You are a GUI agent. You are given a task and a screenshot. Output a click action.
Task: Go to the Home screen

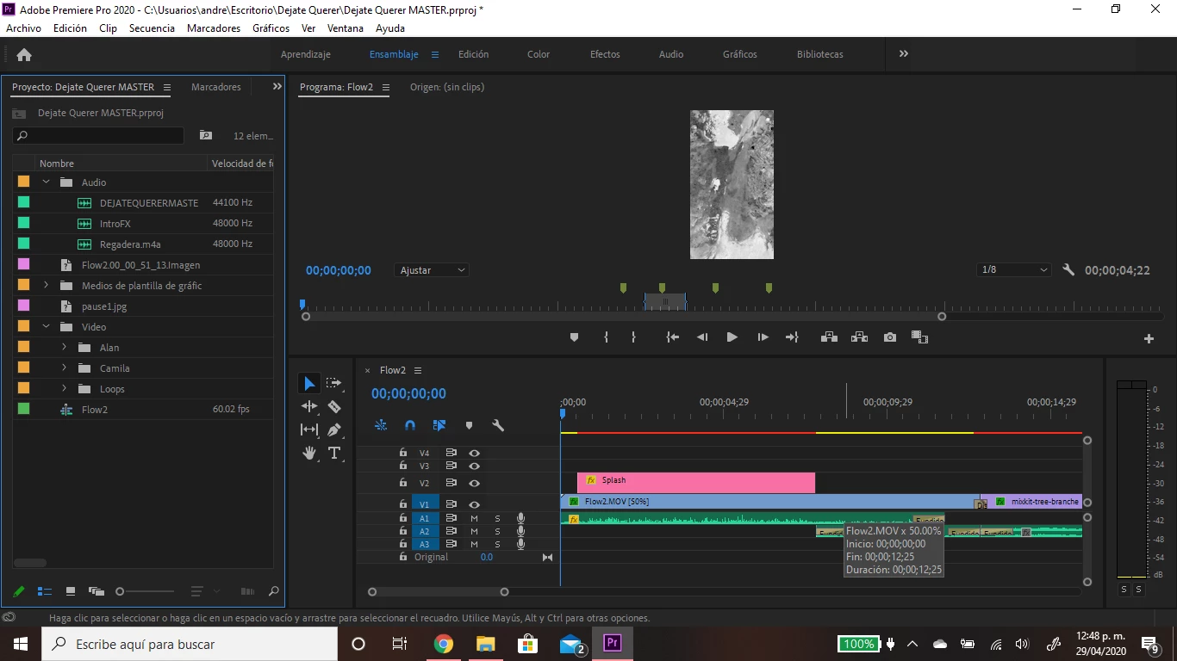pos(24,54)
